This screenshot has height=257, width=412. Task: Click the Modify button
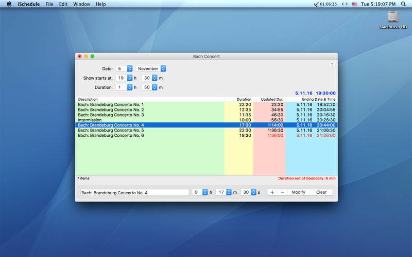pyautogui.click(x=299, y=192)
